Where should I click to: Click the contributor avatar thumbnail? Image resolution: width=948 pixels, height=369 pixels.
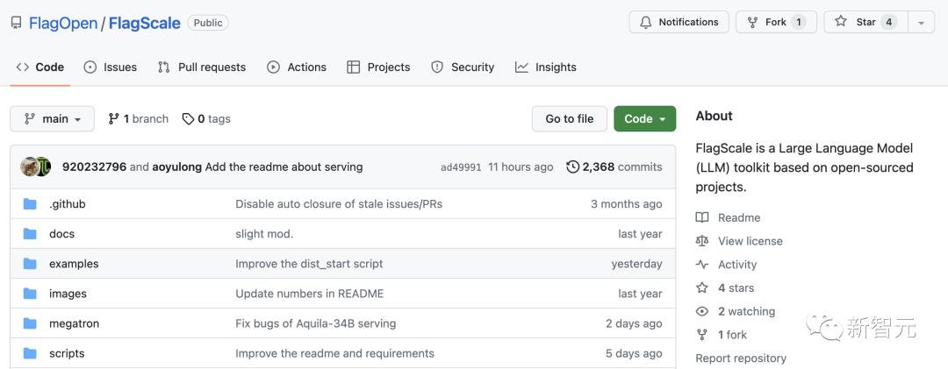(x=36, y=167)
